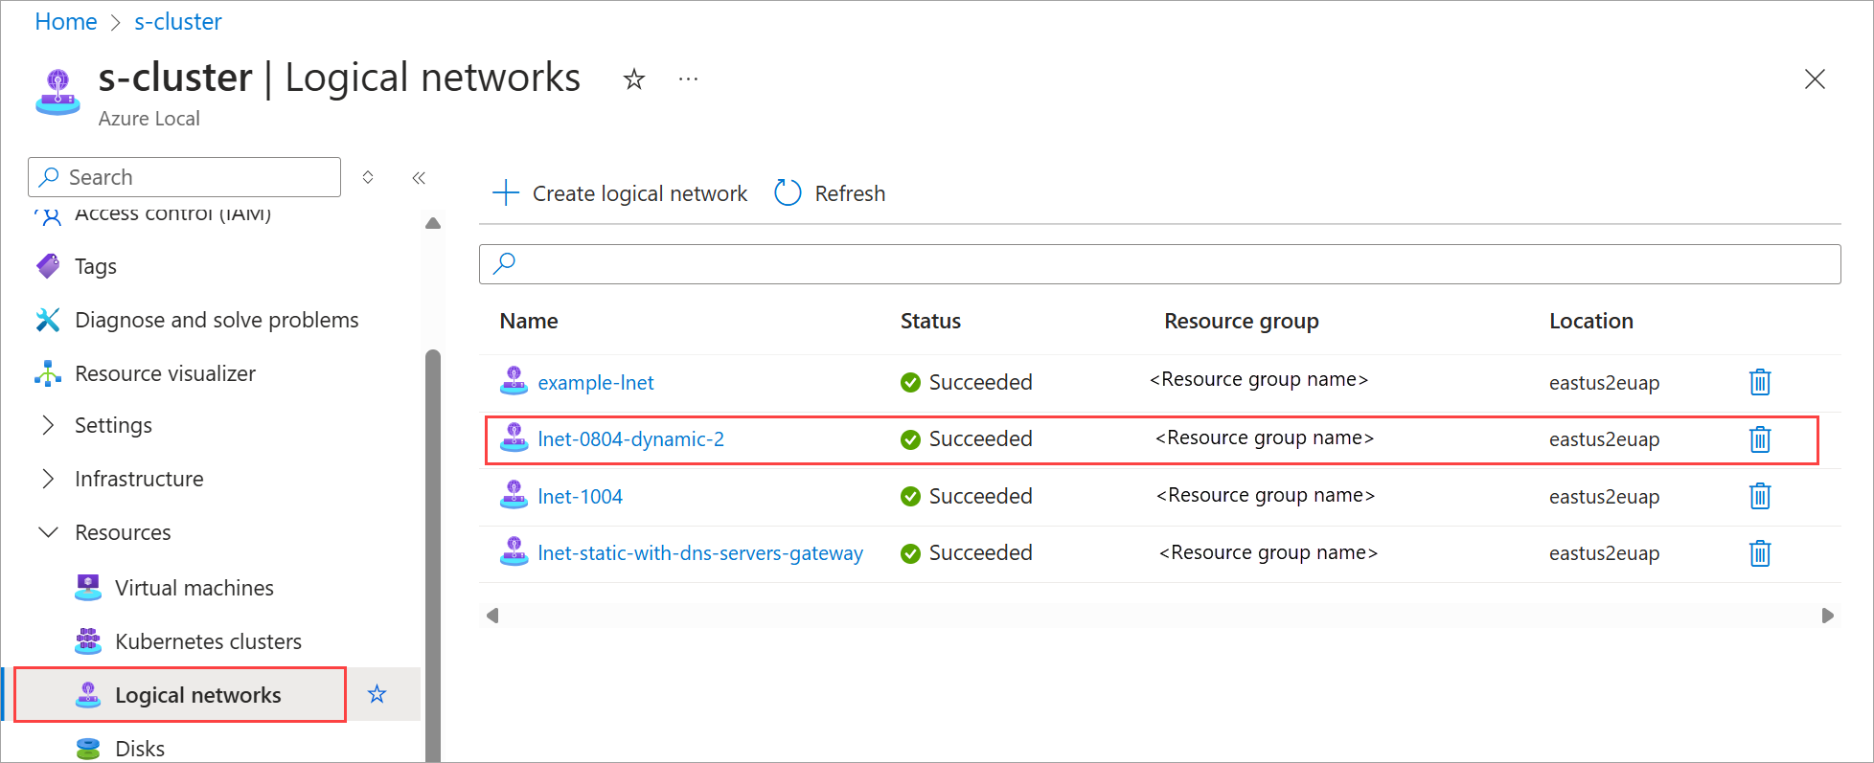Viewport: 1874px width, 763px height.
Task: Expand the Infrastructure section
Action: (48, 479)
